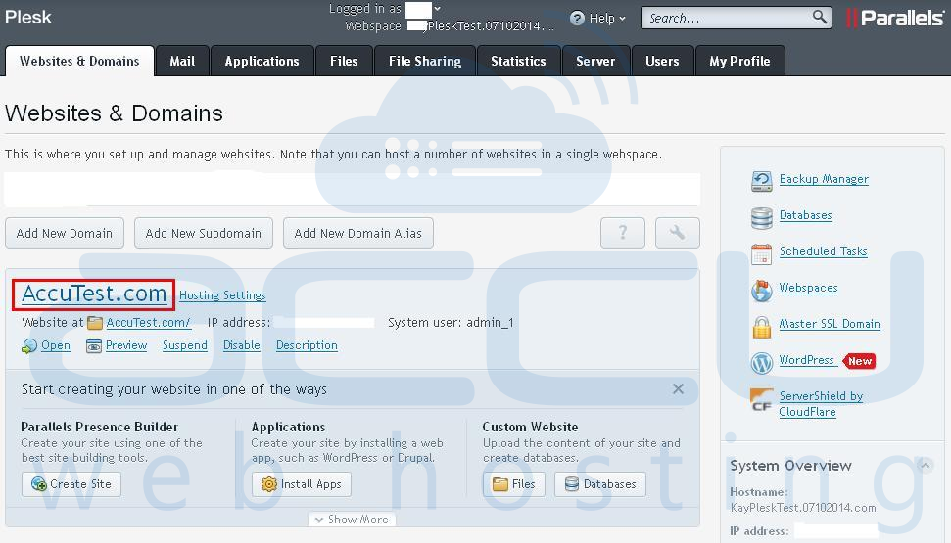Click the Scheduled Tasks calendar icon
This screenshot has width=951, height=543.
tap(761, 254)
